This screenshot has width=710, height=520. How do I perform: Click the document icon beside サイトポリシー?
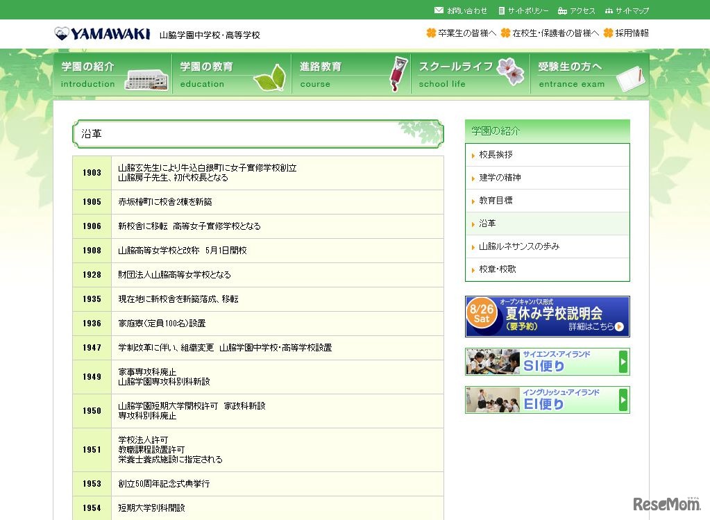tap(501, 10)
